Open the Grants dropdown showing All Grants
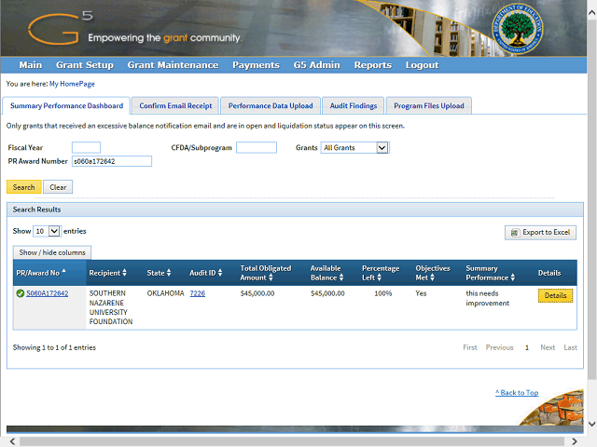The image size is (597, 447). tap(355, 148)
